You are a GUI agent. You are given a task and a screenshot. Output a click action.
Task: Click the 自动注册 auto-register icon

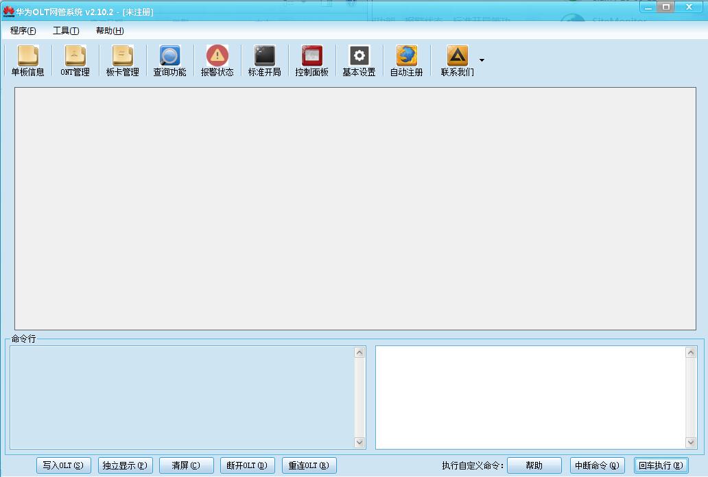pos(407,60)
